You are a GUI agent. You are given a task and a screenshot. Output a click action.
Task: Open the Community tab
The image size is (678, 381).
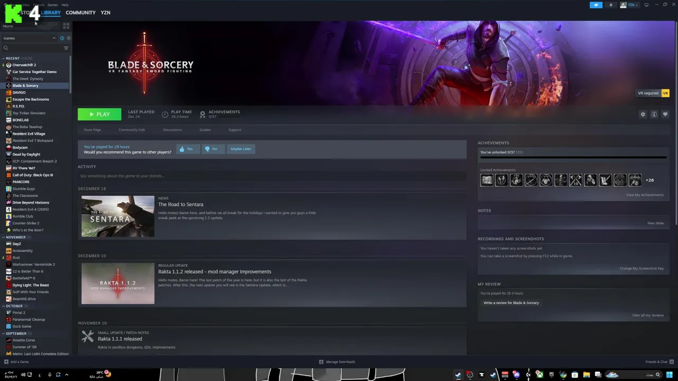click(81, 13)
